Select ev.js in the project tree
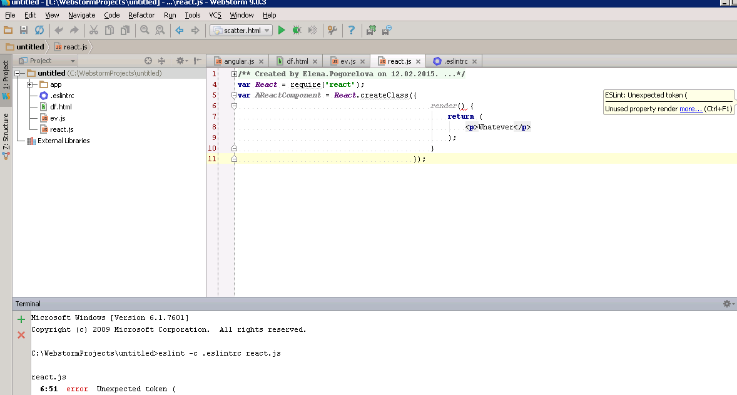 (x=58, y=118)
